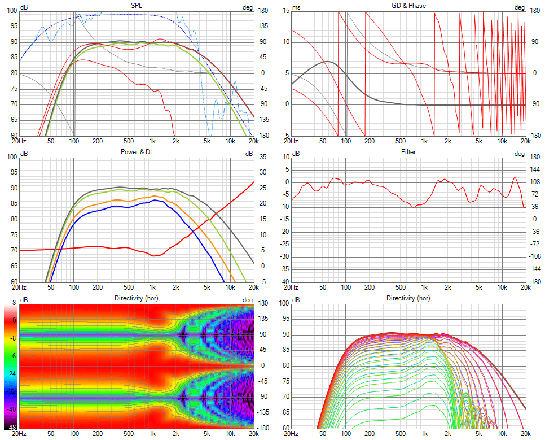Click the -48 value on the color scale
Viewport: 545px width, 440px height.
11,427
